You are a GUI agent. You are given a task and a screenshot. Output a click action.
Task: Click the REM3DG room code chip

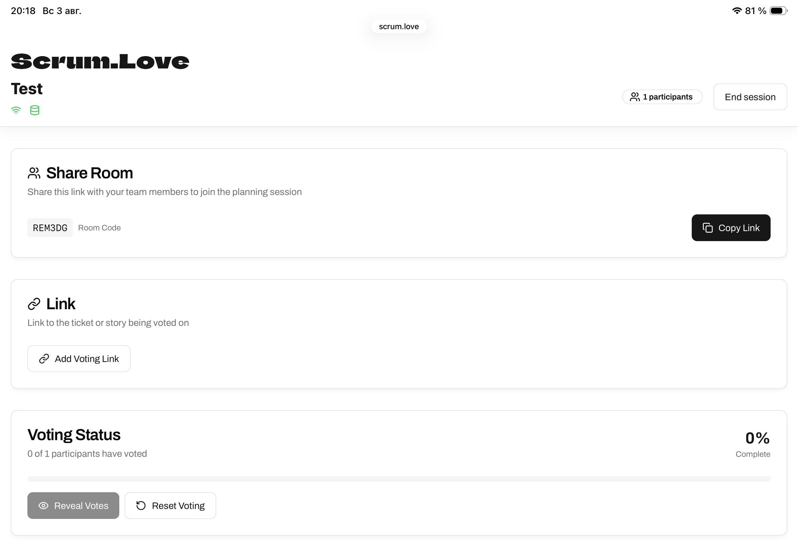pyautogui.click(x=50, y=228)
